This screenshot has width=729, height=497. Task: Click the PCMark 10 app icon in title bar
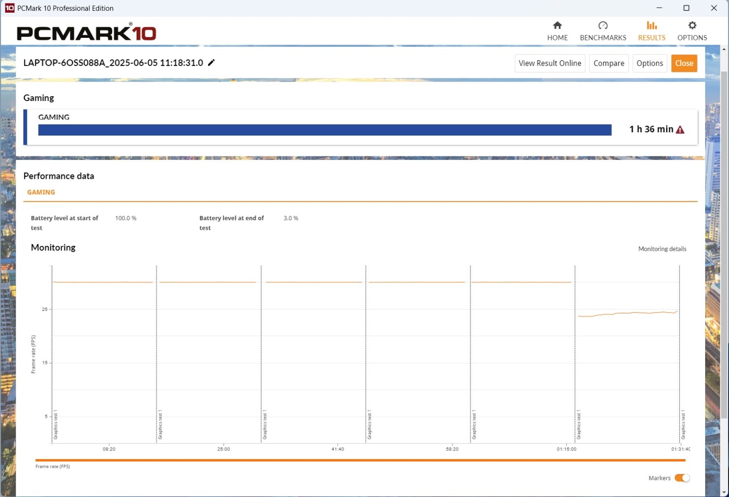click(x=9, y=8)
